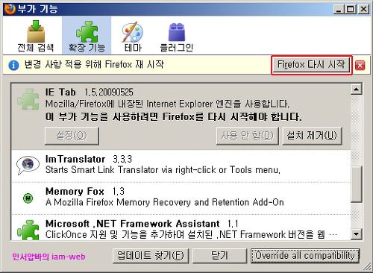Click the Memory Fox green M icon

coord(28,198)
